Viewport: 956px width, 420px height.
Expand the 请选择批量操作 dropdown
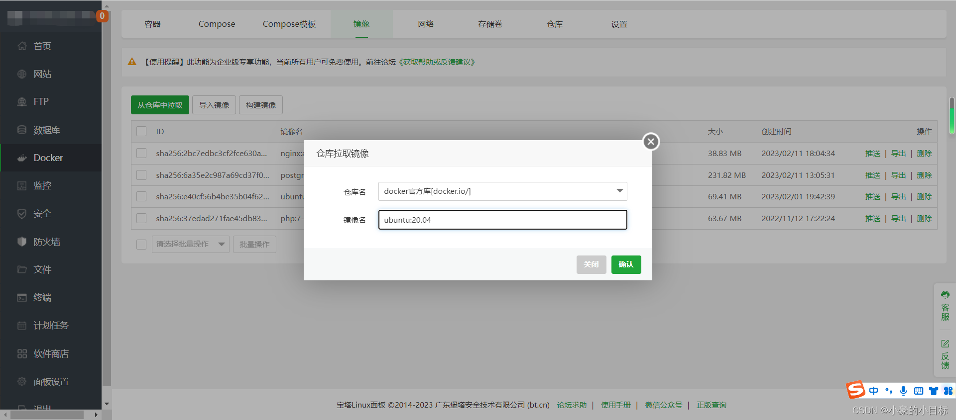pos(190,244)
